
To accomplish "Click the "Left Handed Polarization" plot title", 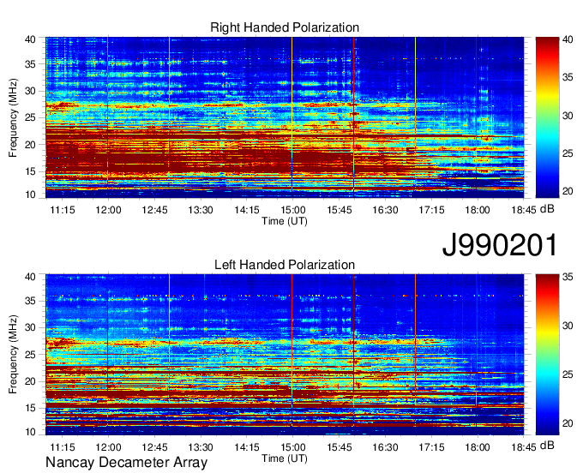I will point(285,265).
